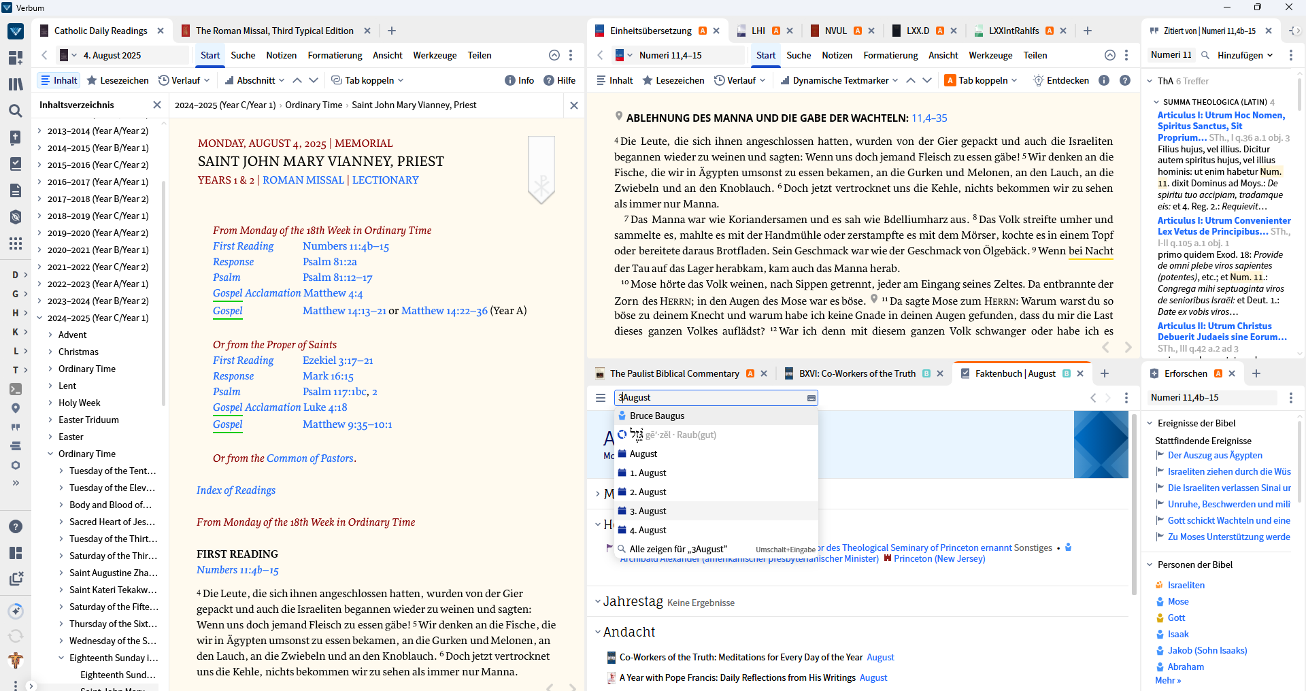Collapse the SUMMA THEOLOGICA (LATIN) group
This screenshot has height=691, width=1306.
(x=1156, y=102)
